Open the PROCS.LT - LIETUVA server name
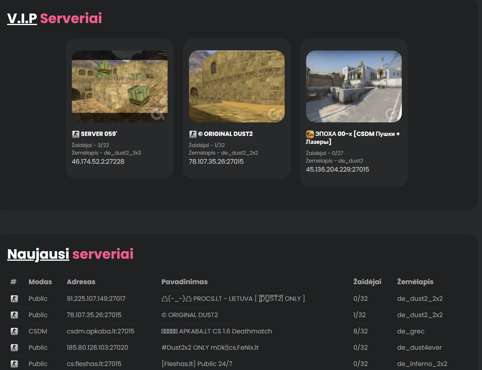Image resolution: width=482 pixels, height=370 pixels. click(233, 299)
